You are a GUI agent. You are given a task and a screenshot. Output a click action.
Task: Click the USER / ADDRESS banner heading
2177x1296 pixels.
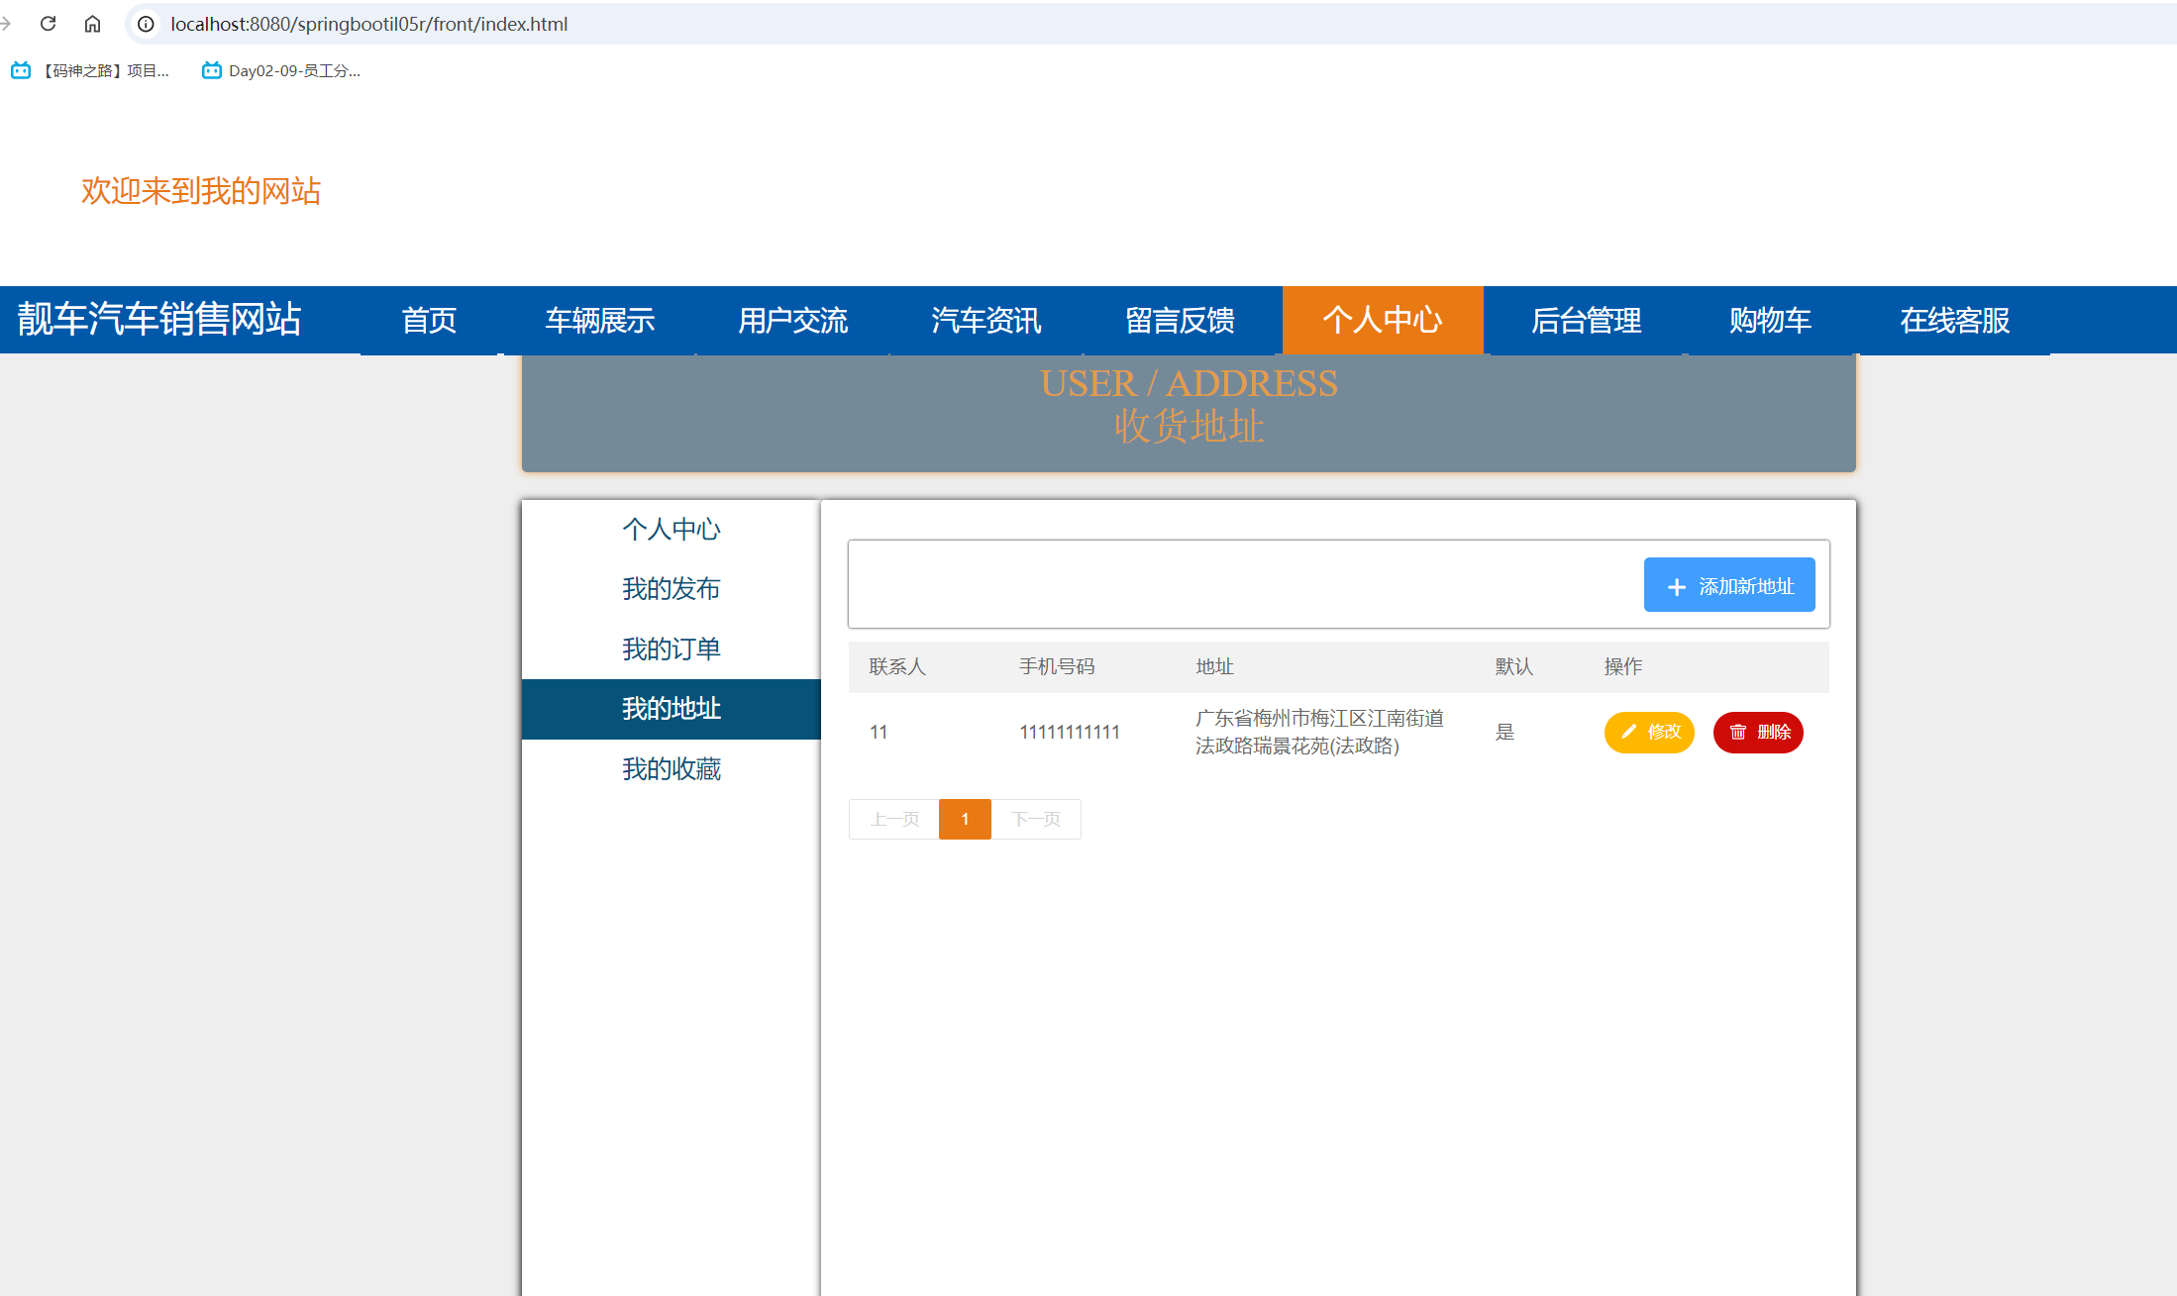(1189, 383)
